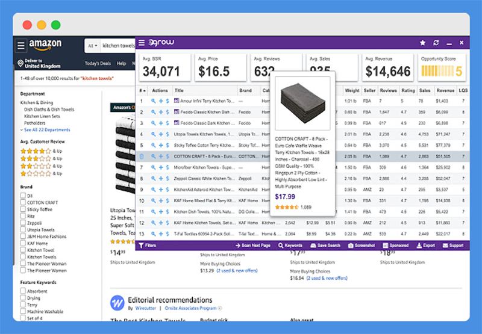Click magnifier icon for Amour Infini row
Screen dimensions: 482x334
click(x=153, y=101)
